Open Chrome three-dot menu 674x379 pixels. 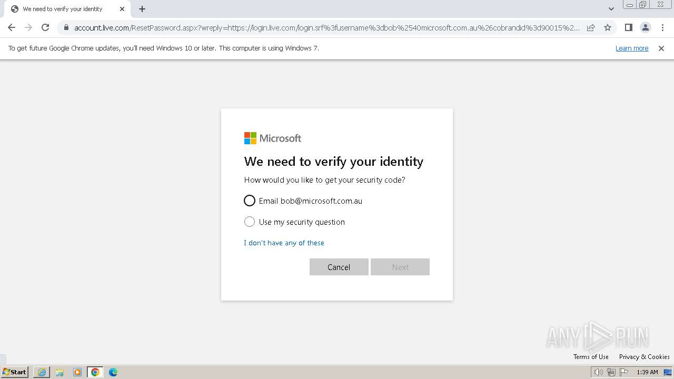click(x=662, y=27)
